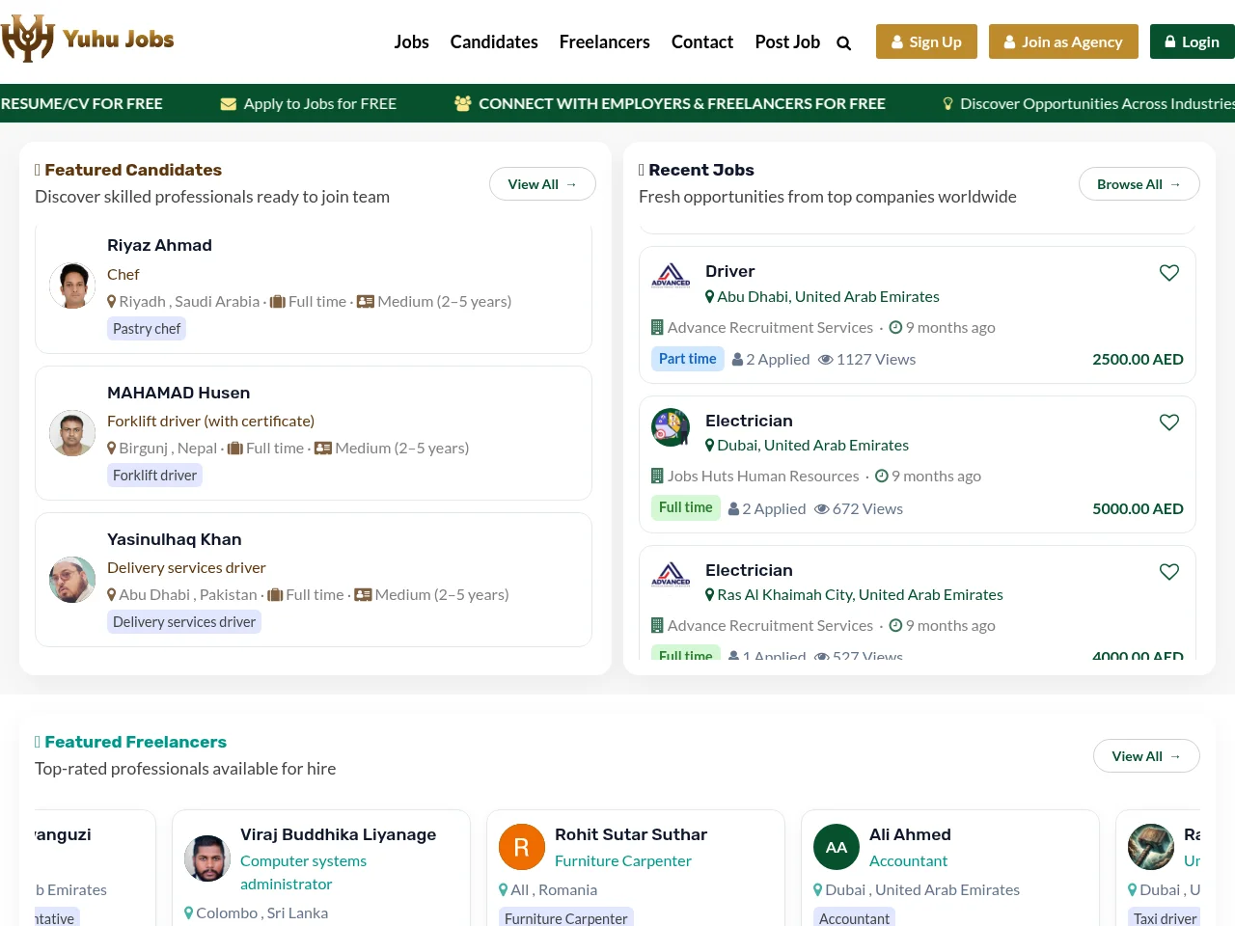Open Riyaz Ahmad candidate name
The image size is (1235, 926).
tap(159, 246)
